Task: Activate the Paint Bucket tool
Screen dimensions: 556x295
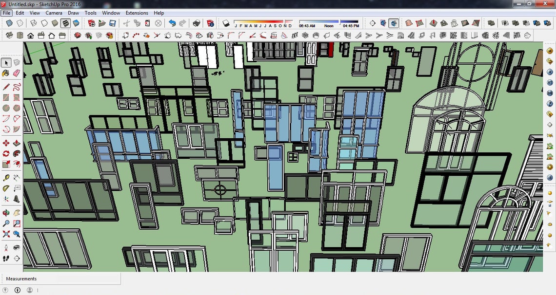Action: pos(6,74)
